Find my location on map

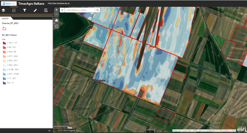pos(57,26)
